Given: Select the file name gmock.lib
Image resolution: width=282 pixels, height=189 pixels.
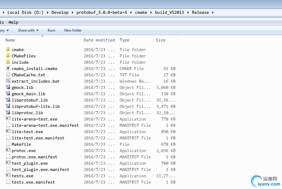Looking at the screenshot, I should [22, 87].
